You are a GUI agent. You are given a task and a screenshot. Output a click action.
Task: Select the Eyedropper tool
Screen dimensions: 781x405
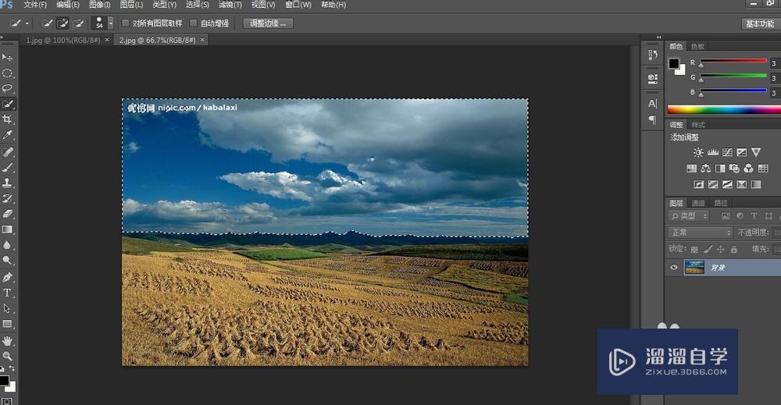[x=8, y=135]
